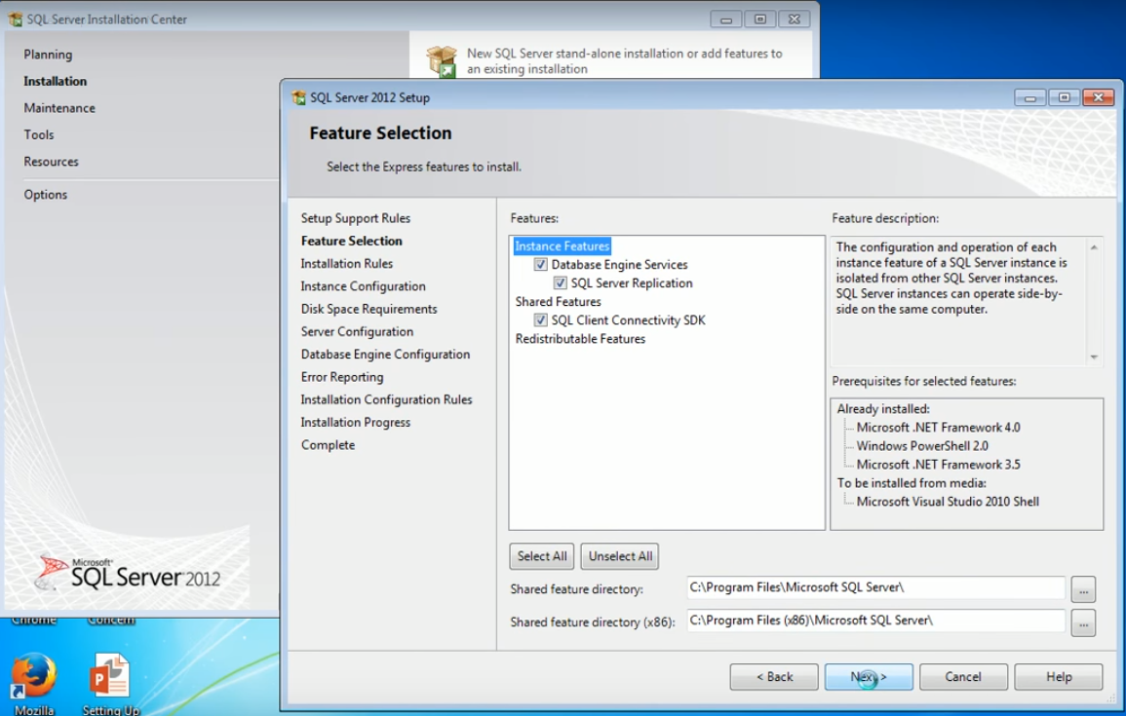
Task: Open Tools in Installation Center
Action: (x=39, y=134)
